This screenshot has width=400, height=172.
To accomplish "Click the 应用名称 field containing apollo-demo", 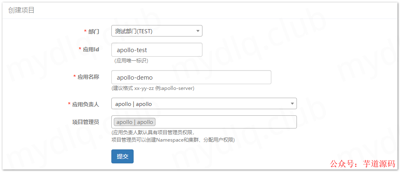I will (191, 77).
